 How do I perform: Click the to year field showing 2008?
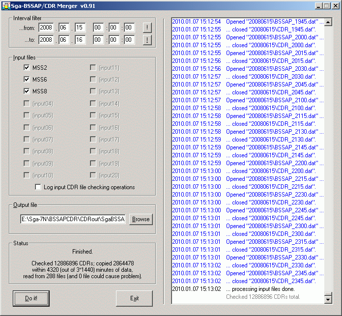click(46, 40)
